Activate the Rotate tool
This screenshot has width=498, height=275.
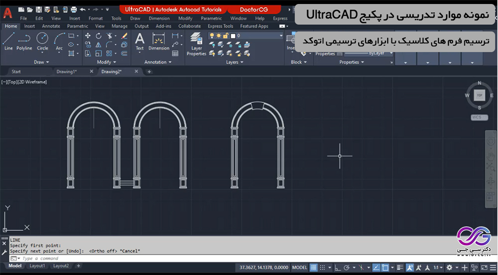pos(99,35)
